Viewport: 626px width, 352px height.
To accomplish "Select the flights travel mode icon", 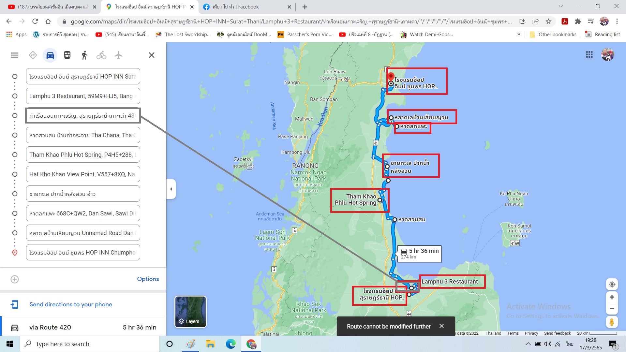I will [118, 55].
